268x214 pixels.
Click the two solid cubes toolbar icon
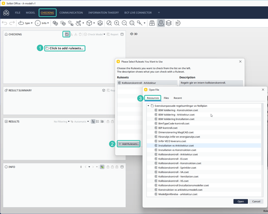[x=55, y=23]
